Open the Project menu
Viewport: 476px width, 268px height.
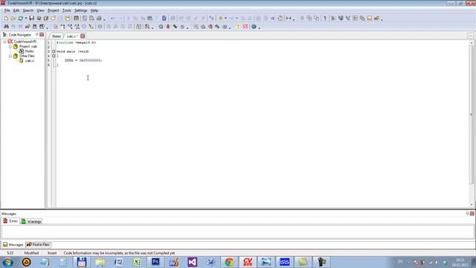53,10
